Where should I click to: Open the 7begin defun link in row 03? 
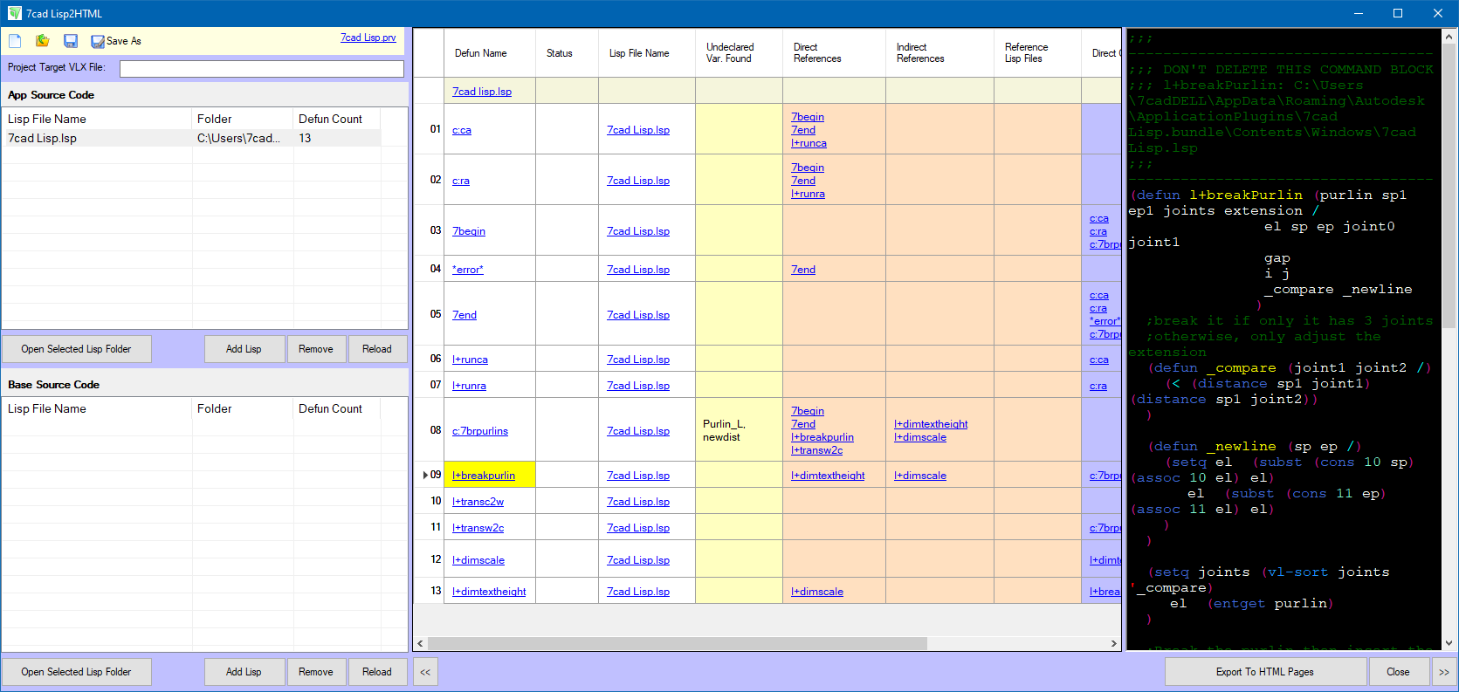click(x=469, y=231)
